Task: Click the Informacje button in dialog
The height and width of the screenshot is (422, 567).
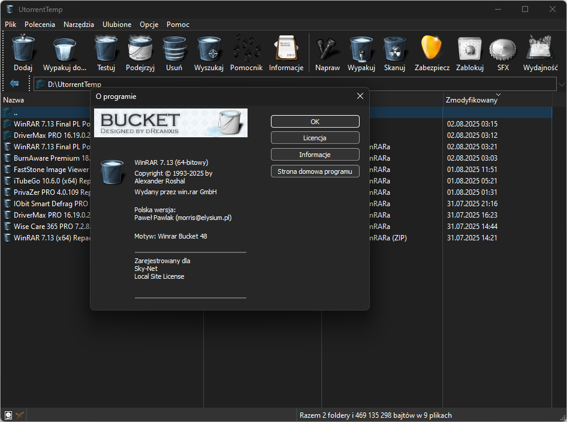Action: click(x=315, y=155)
